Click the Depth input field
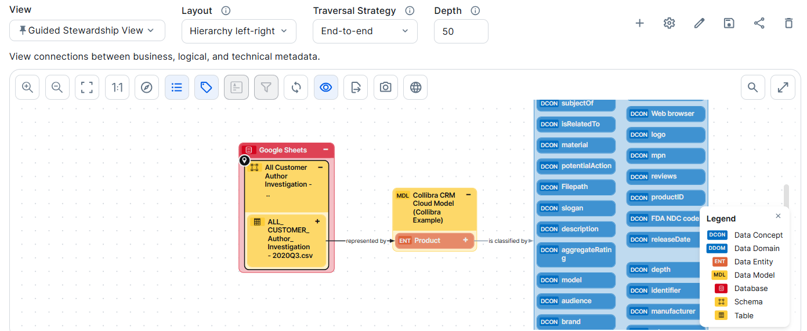Screen dimensions: 807x331 (461, 31)
